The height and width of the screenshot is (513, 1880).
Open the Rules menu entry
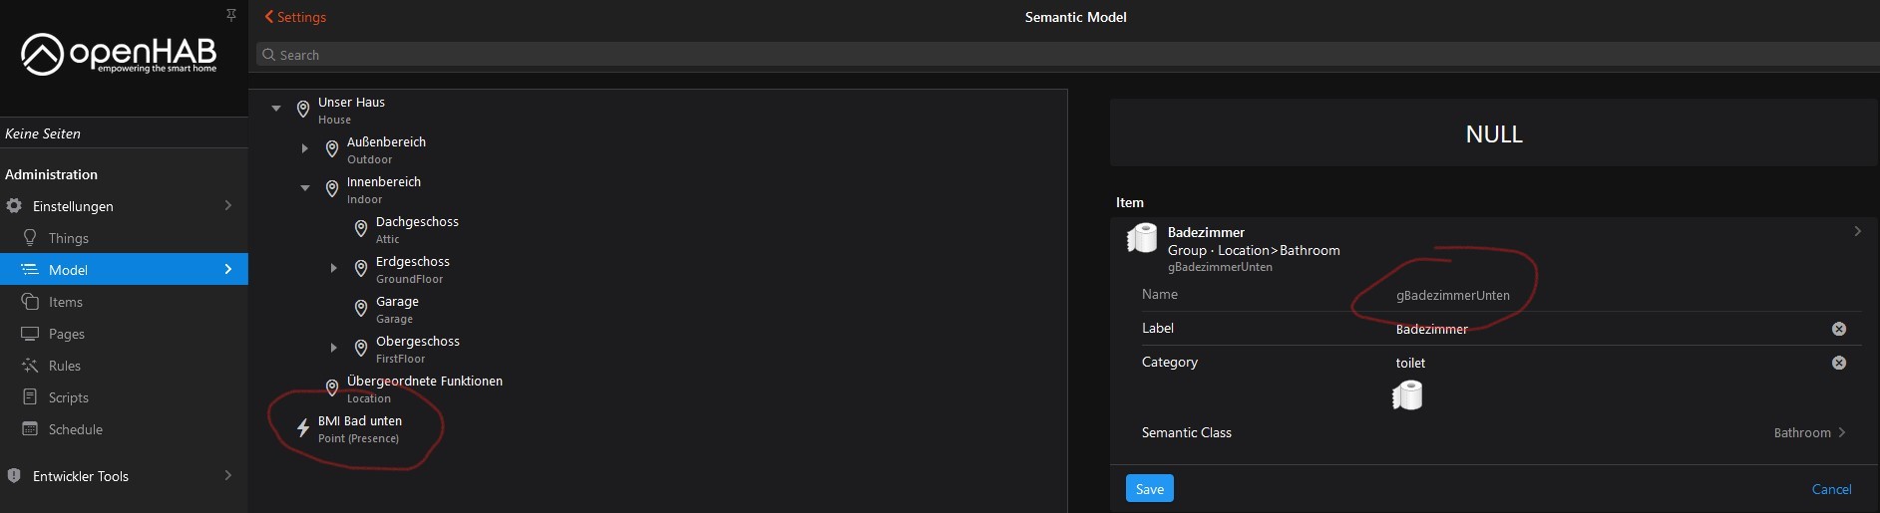pos(124,366)
